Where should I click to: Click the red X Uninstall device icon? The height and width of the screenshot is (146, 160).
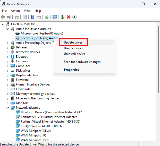pos(69,17)
